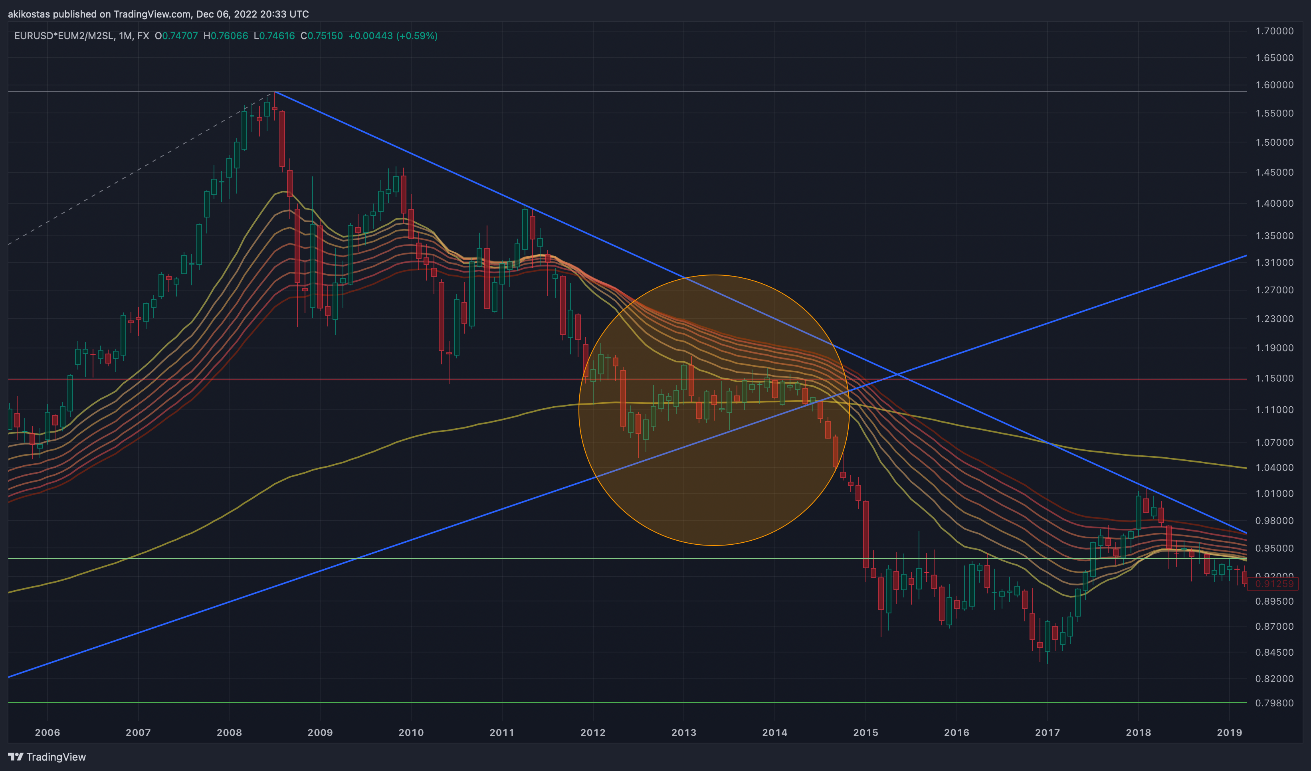1311x771 pixels.
Task: Click the 2008 time axis label
Action: pos(230,733)
